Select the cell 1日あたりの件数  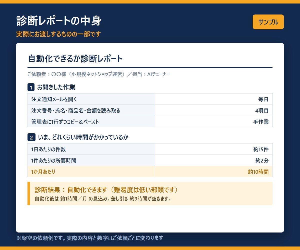pos(91,149)
